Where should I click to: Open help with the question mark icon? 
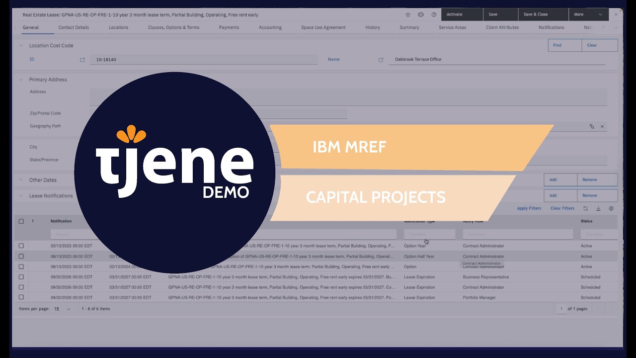pos(434,14)
